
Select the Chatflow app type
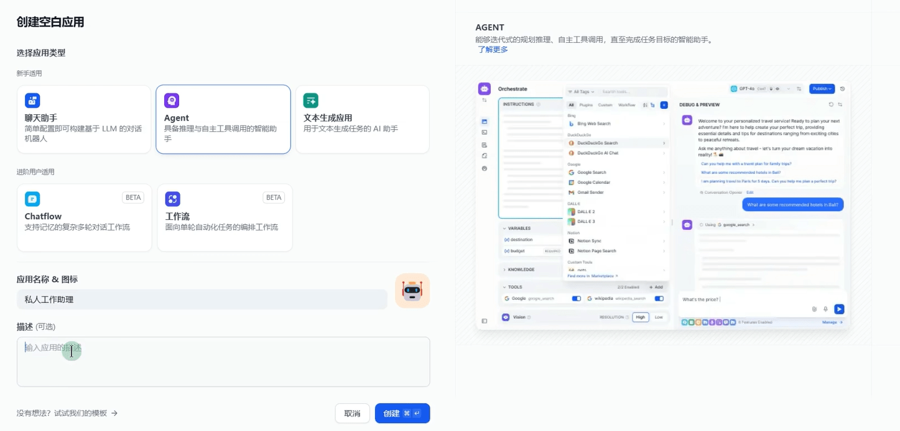click(84, 217)
